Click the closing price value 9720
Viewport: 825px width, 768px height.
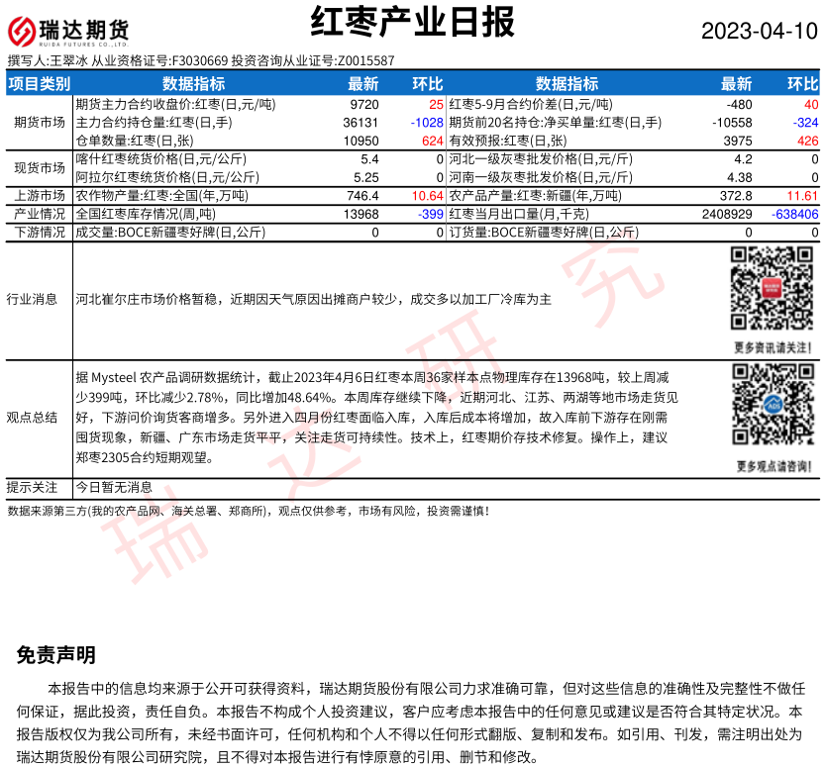(364, 103)
